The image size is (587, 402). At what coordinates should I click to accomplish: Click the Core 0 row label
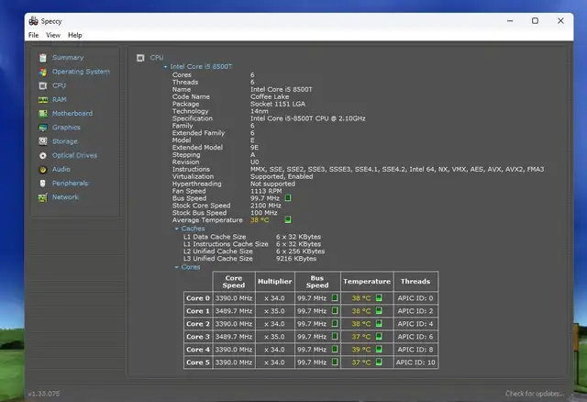point(198,298)
